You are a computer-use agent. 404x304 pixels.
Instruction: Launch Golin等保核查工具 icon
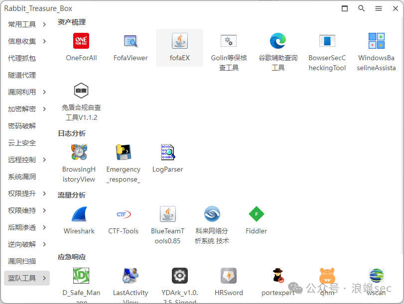[x=229, y=41]
